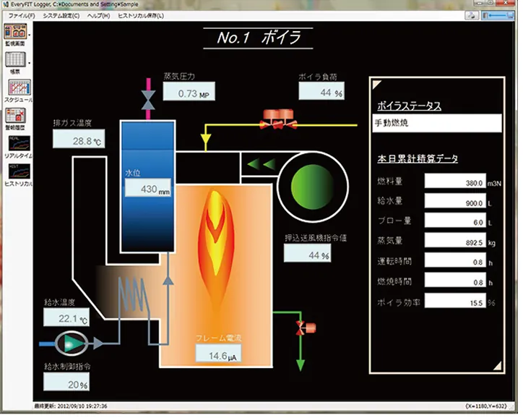Click the 給水温度 value 22.1 ℃

[x=66, y=317]
